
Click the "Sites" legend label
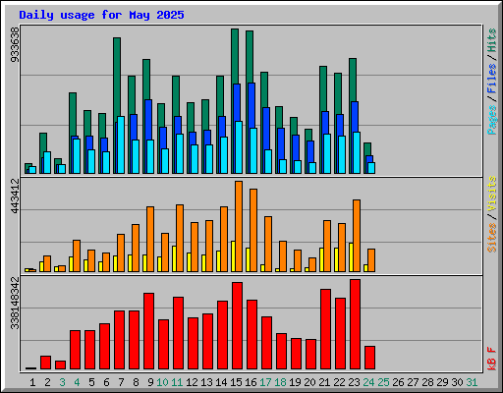pos(491,238)
